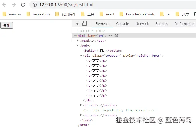Switch to the Performance tab

(x=184, y=24)
